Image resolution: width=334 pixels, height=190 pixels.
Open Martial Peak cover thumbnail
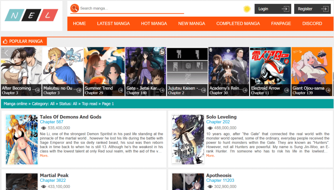22,182
